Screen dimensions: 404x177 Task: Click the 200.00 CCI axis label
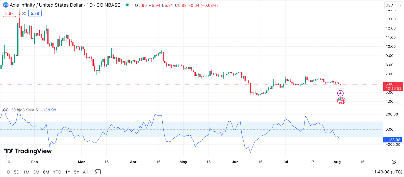[x=392, y=114]
